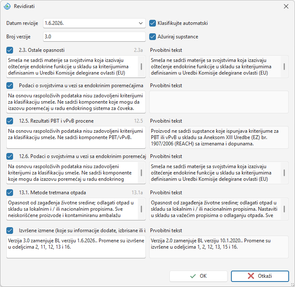
Task: Click the 12.5. Rezultati PBT text box
Action: tap(76, 137)
